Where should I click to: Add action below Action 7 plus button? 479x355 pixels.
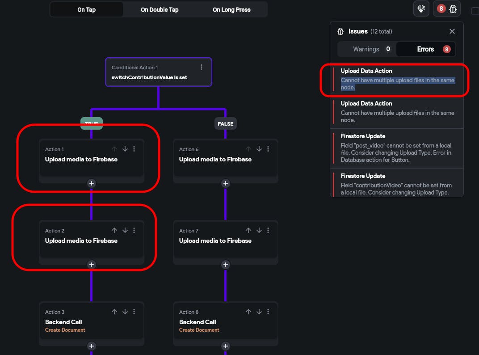pyautogui.click(x=226, y=265)
